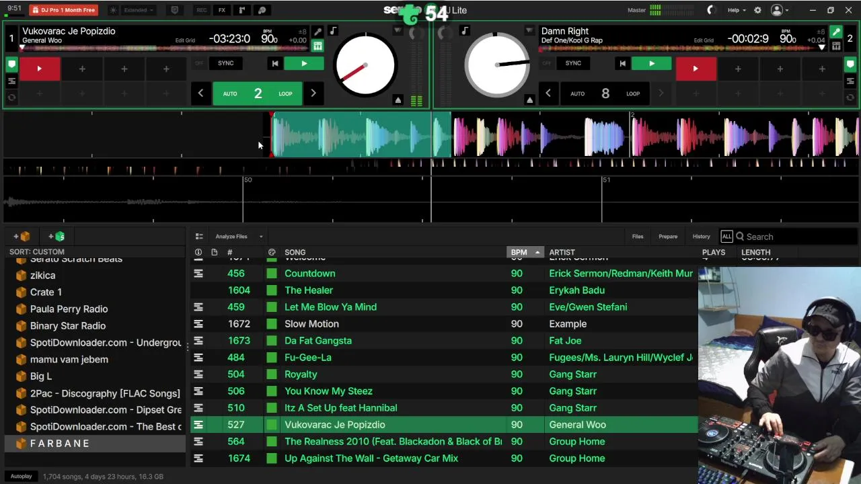Viewport: 861px width, 484px height.
Task: Toggle library list view icon
Action: tap(199, 237)
